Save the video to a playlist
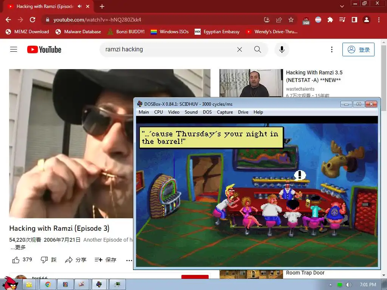The height and width of the screenshot is (290, 387). coord(105,260)
